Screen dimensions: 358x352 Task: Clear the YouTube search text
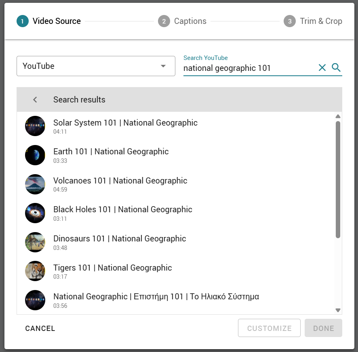(322, 68)
